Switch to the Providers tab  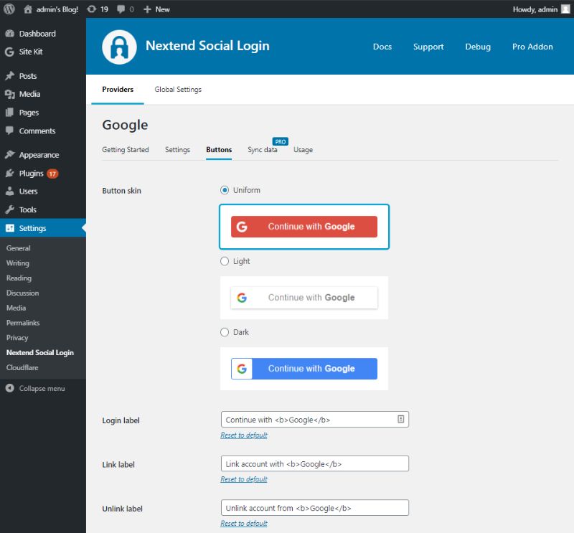[118, 90]
